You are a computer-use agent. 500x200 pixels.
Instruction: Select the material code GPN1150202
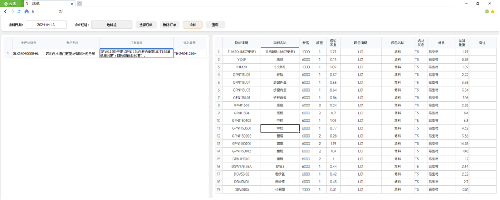pyautogui.click(x=241, y=136)
